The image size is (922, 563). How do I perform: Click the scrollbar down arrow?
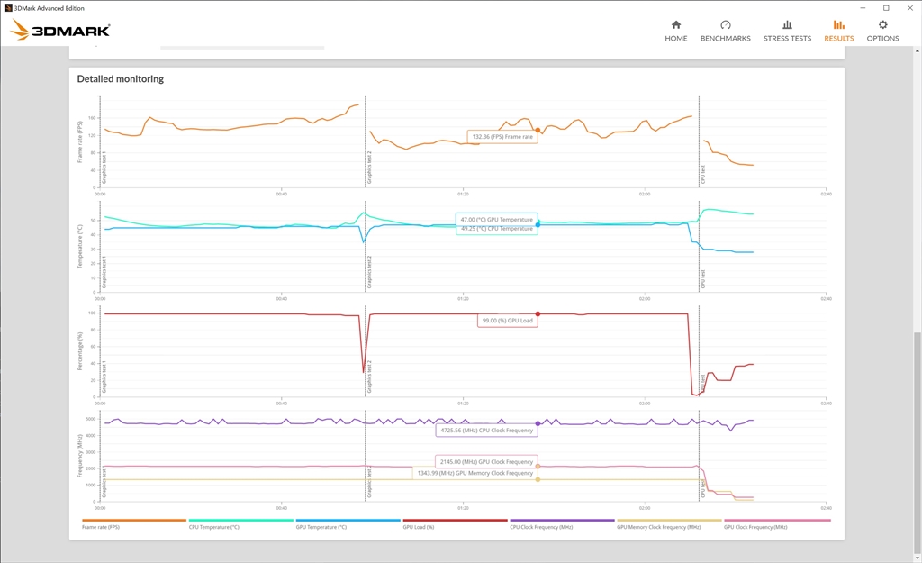click(x=917, y=558)
